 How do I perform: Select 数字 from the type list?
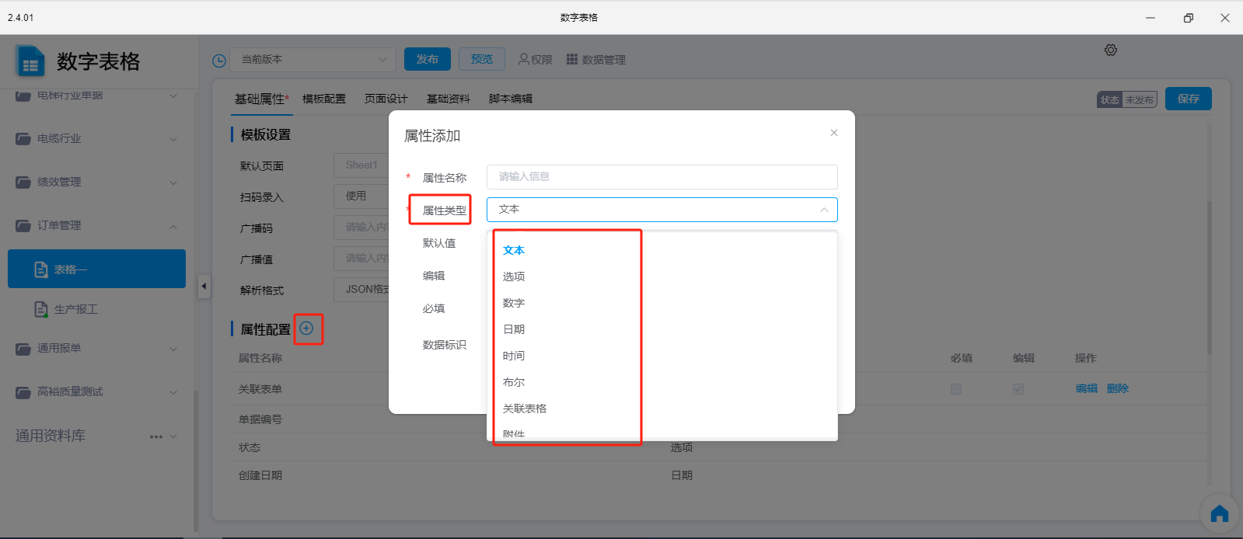pyautogui.click(x=514, y=303)
